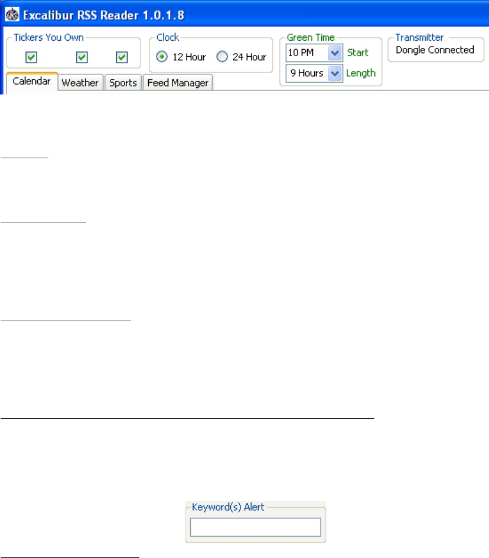Switch to the Weather tab

80,83
